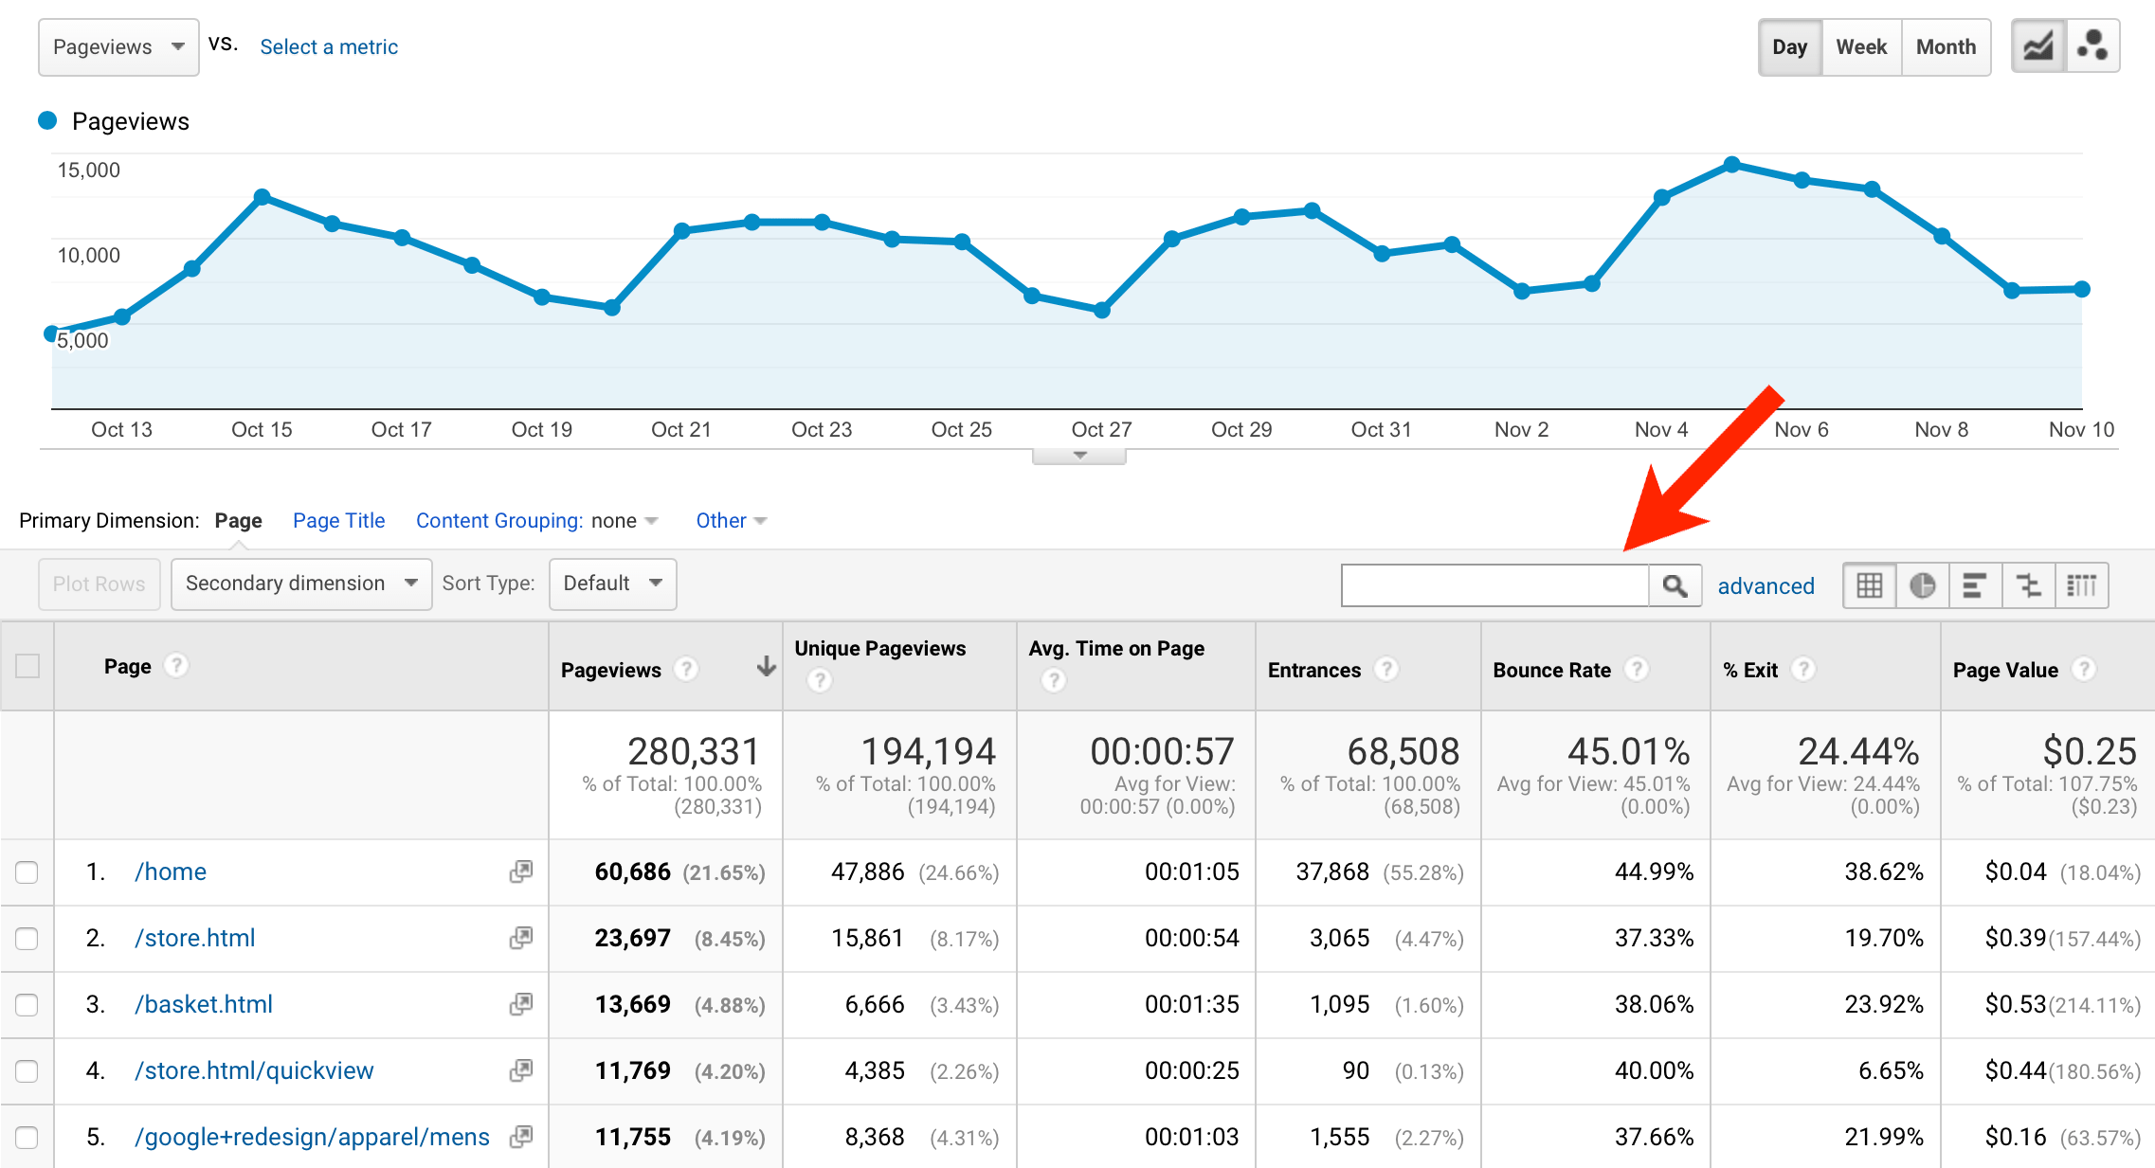The height and width of the screenshot is (1168, 2155).
Task: Open the /store.html page link
Action: point(194,938)
